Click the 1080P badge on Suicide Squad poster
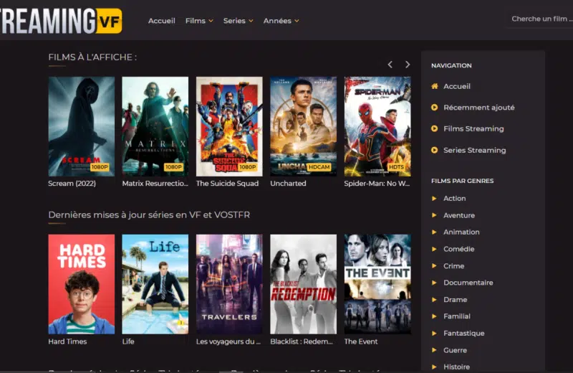Viewport: 573px width, 373px height. (x=247, y=167)
